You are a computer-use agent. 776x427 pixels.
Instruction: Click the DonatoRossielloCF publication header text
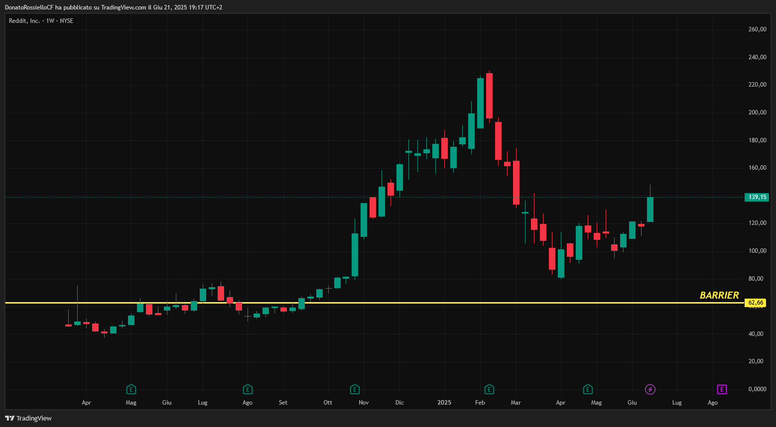pos(114,7)
